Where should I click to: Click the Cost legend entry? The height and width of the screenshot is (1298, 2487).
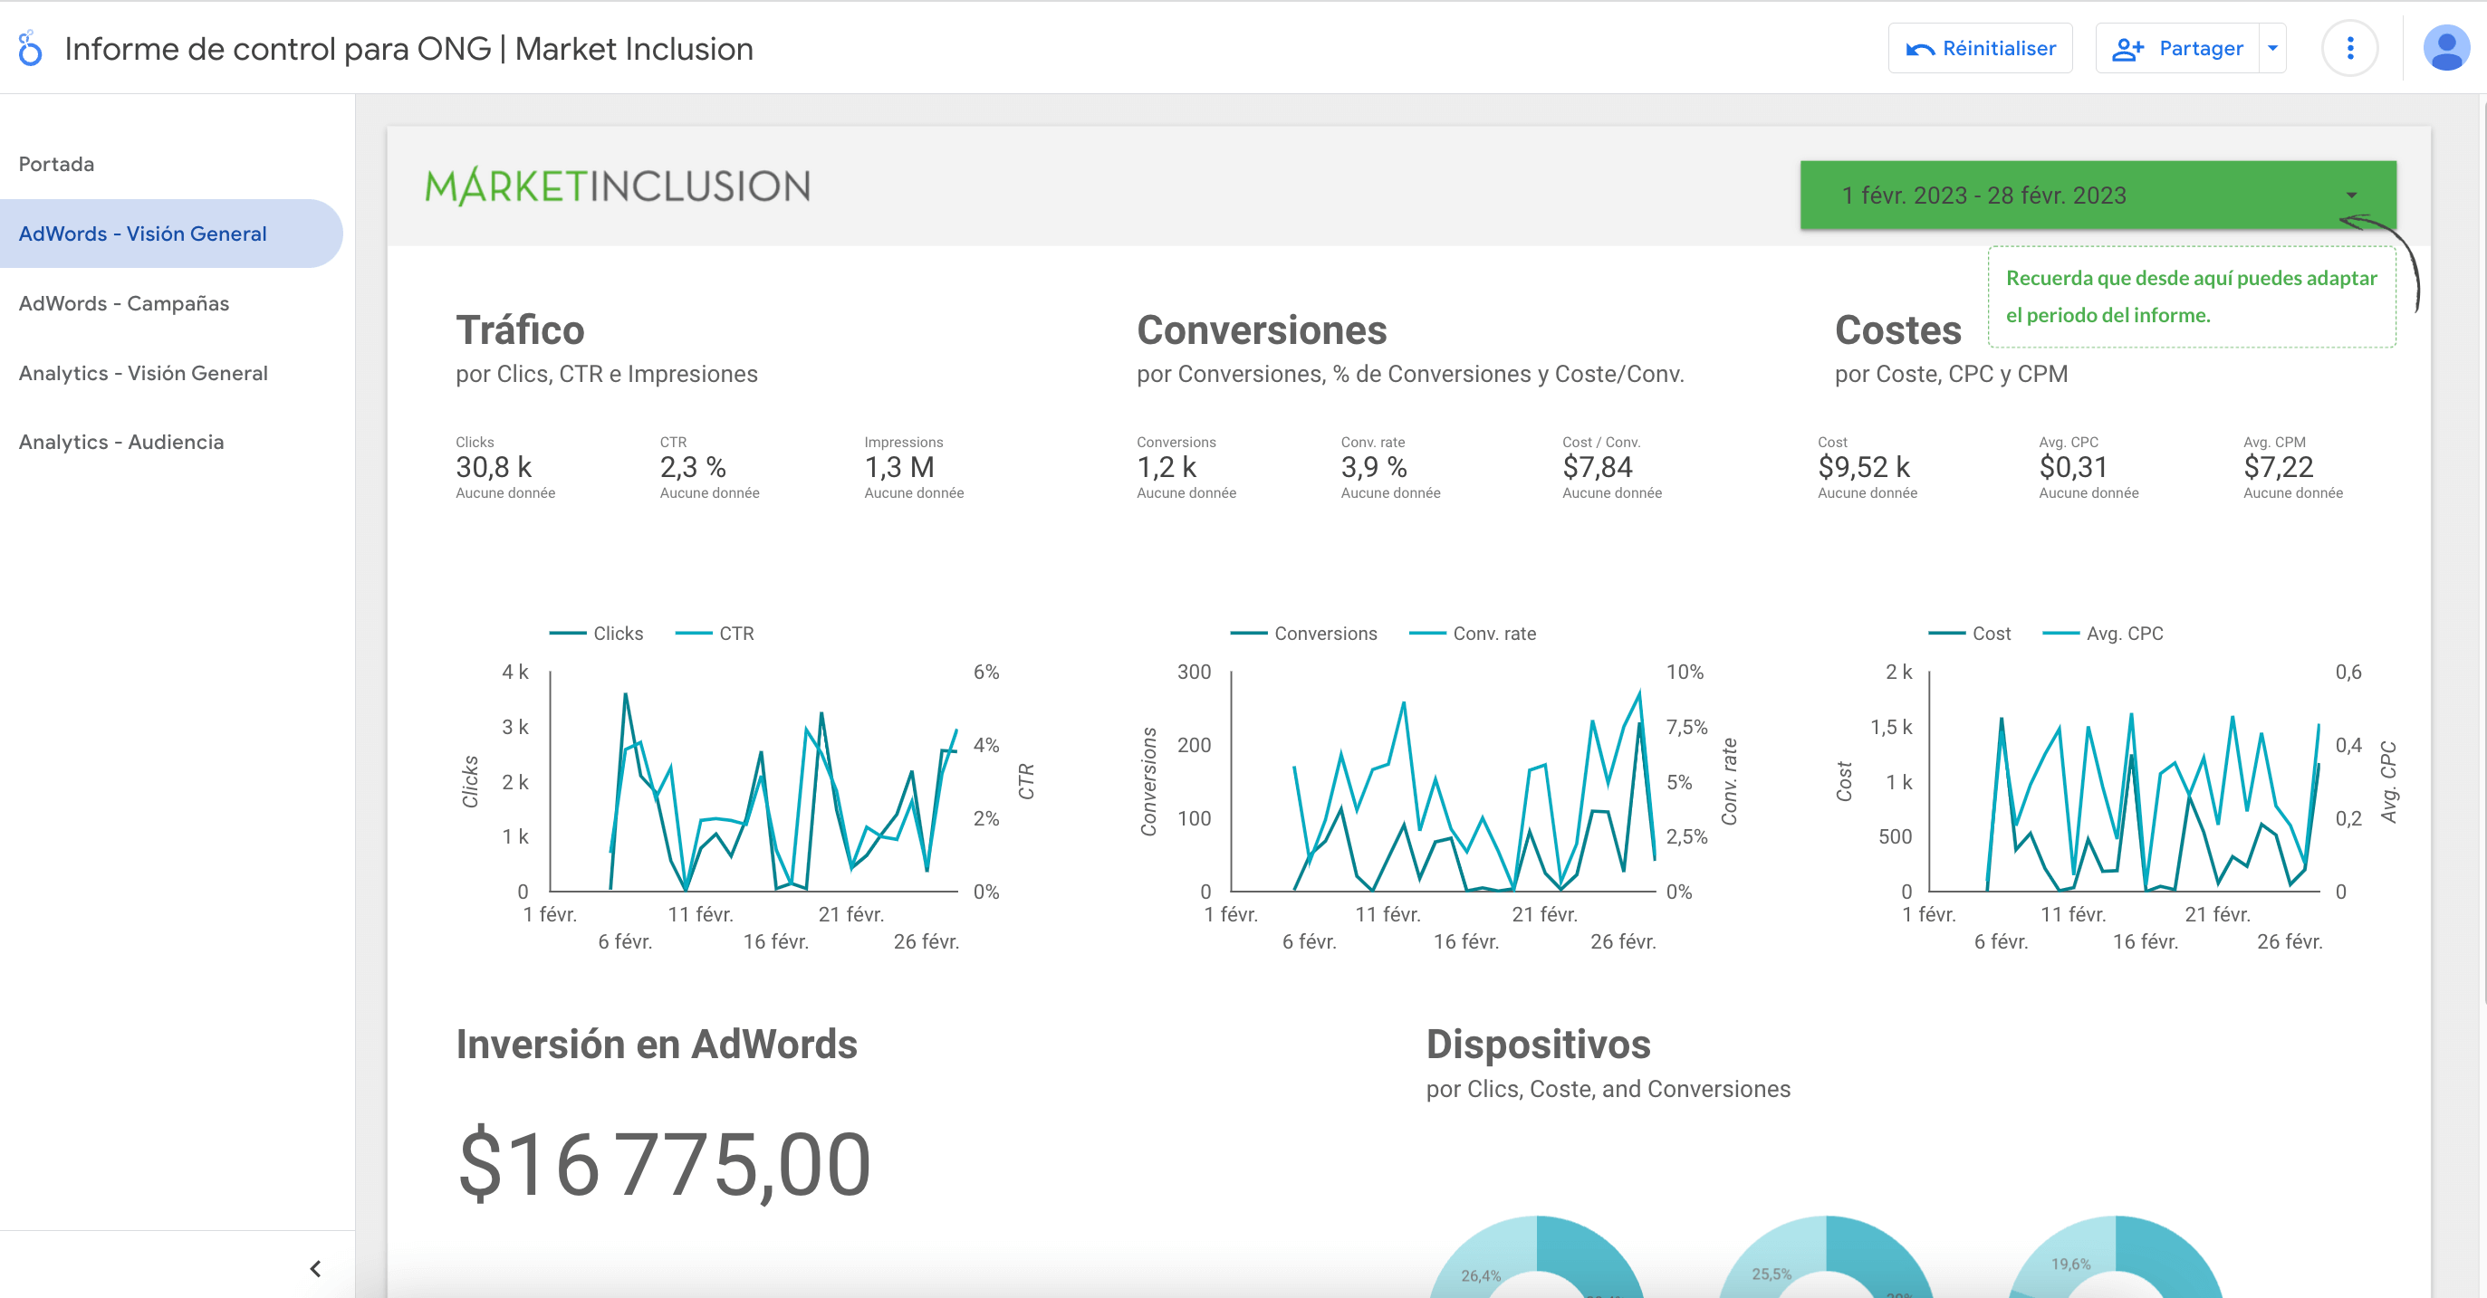[1970, 633]
